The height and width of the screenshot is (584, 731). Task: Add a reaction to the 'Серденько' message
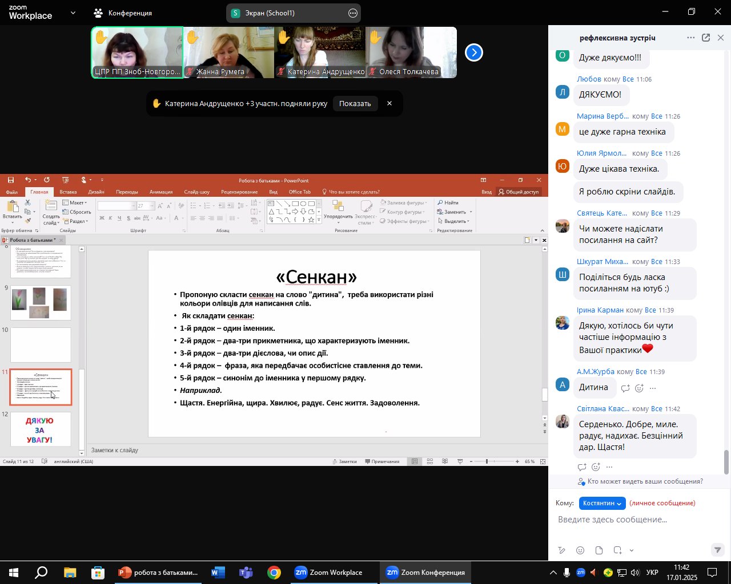pos(596,467)
